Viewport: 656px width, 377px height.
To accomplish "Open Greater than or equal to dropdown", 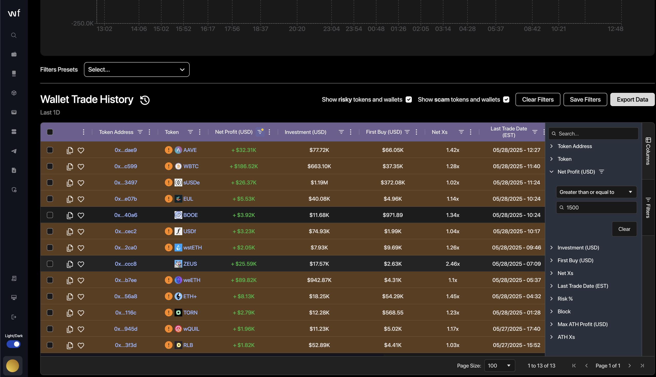I will click(x=596, y=192).
